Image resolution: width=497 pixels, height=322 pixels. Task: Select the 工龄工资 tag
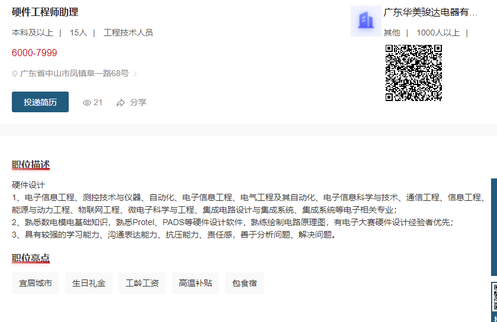click(x=142, y=283)
